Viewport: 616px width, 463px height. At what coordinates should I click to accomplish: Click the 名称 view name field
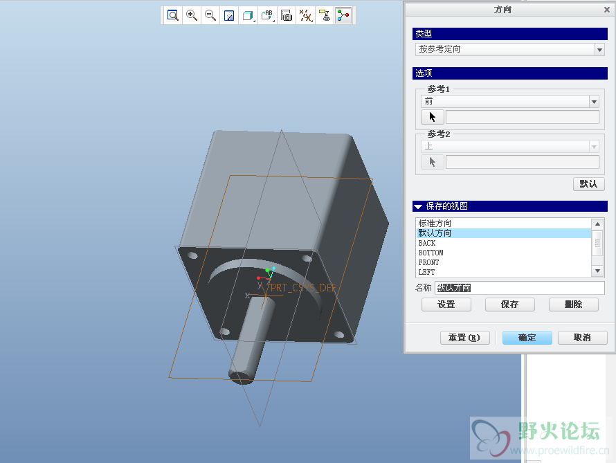click(519, 288)
